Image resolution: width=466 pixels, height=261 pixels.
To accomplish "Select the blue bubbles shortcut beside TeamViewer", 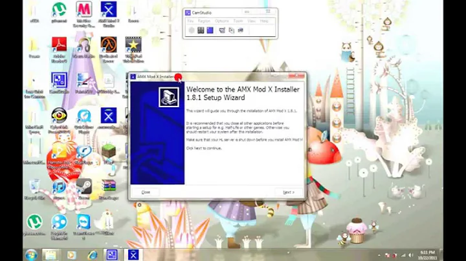I will coord(59,227).
